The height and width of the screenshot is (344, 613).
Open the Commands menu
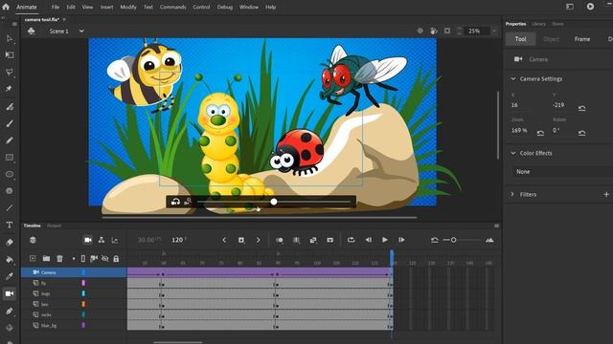pos(172,7)
